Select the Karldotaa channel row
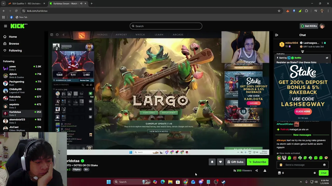This screenshot has height=186, width=332. (22, 113)
